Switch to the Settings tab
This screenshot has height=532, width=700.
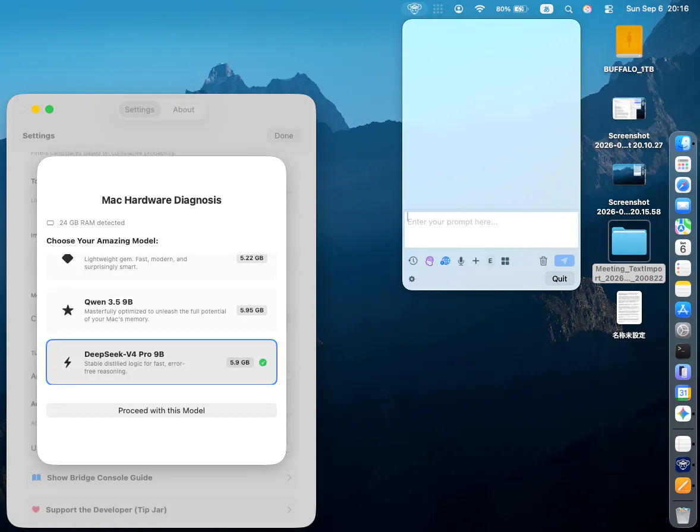pyautogui.click(x=139, y=109)
